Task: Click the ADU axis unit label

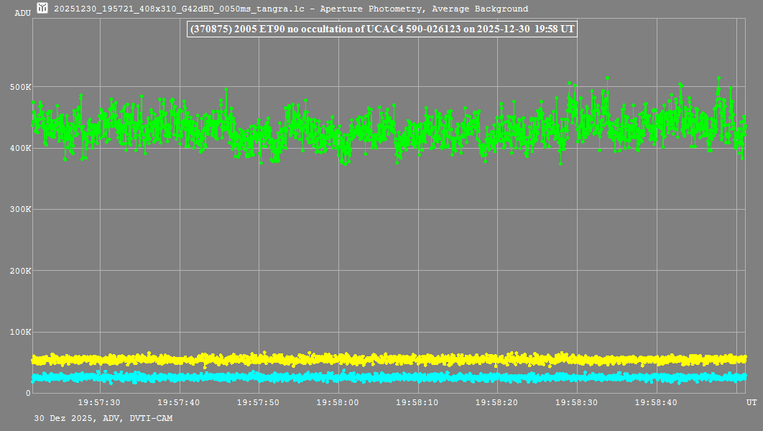Action: [22, 13]
